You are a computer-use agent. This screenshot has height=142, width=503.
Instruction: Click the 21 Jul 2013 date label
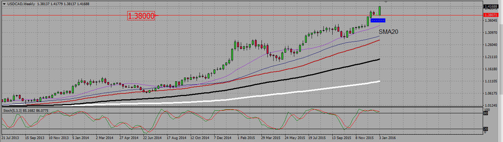point(10,138)
